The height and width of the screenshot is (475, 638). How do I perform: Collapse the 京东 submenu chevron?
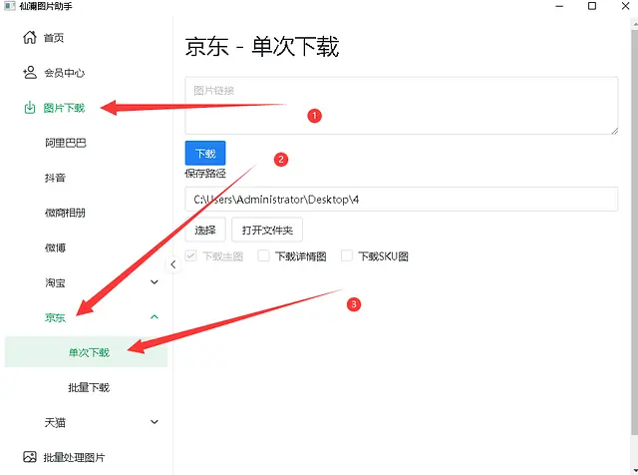tap(155, 317)
